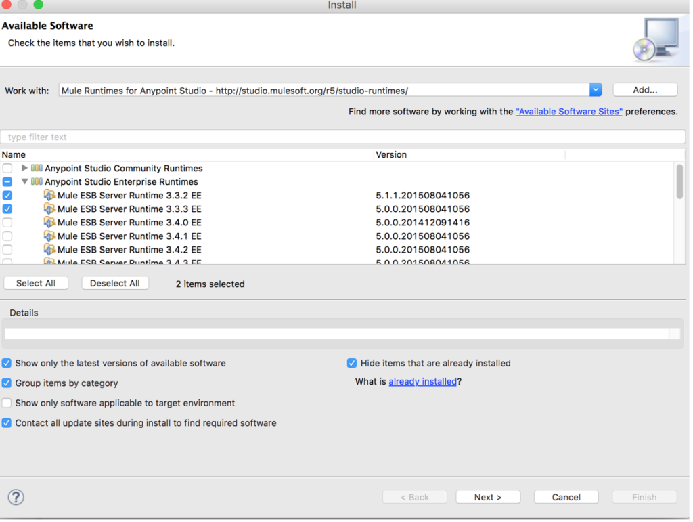The height and width of the screenshot is (522, 693).
Task: Disable Group items by category
Action: [7, 384]
